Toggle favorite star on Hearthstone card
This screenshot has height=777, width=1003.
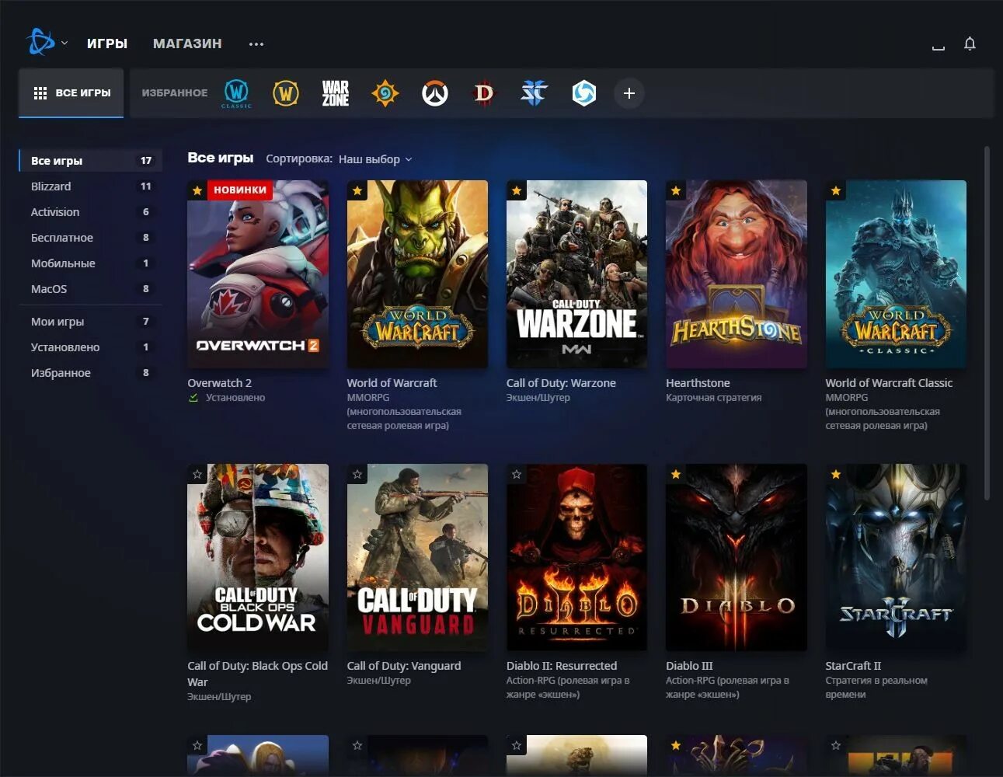click(x=676, y=190)
